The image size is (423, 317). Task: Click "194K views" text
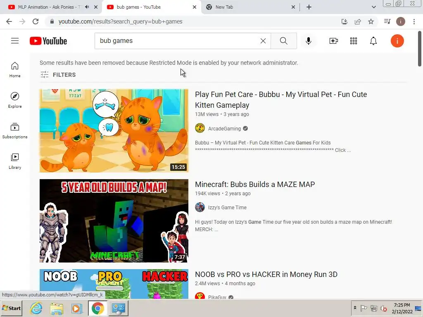(207, 193)
